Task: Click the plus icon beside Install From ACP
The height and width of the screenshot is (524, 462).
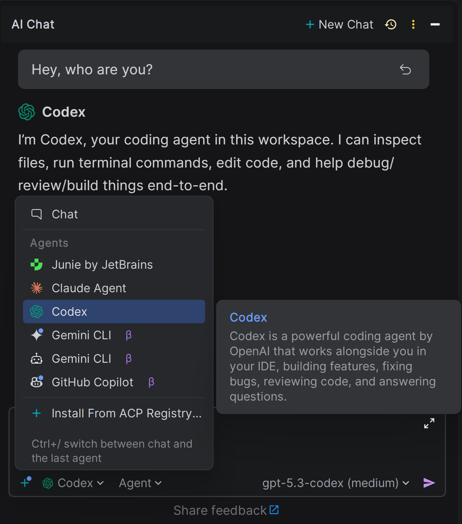Action: point(37,414)
